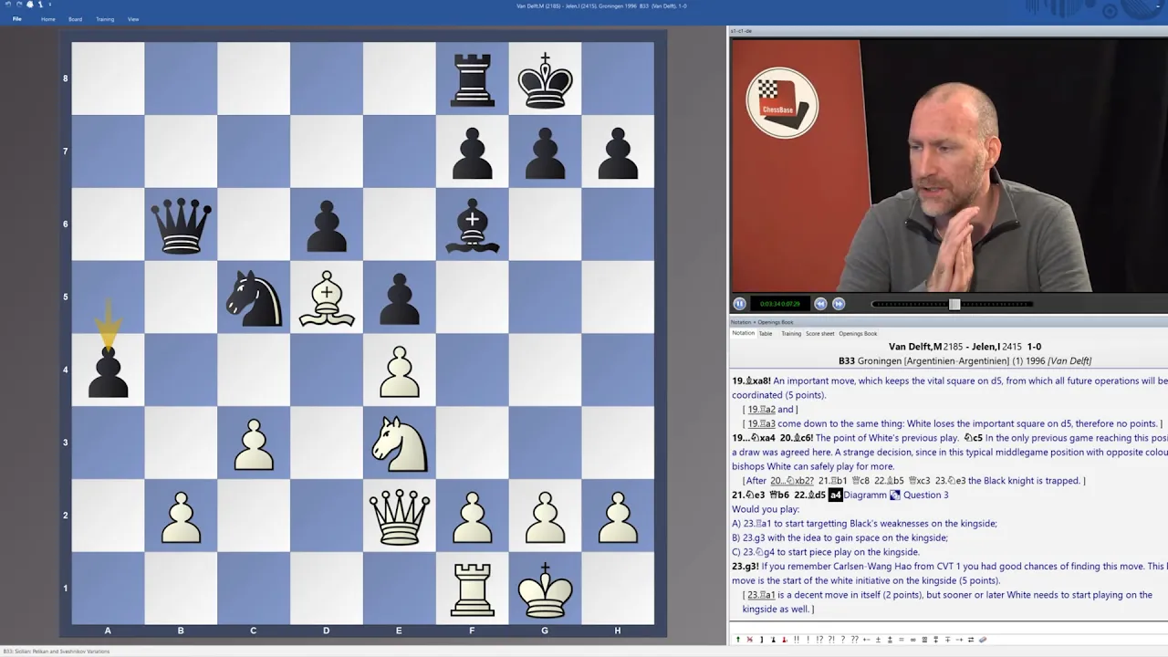
Task: Click the move 20.Bc6! in notation
Action: [x=797, y=438]
